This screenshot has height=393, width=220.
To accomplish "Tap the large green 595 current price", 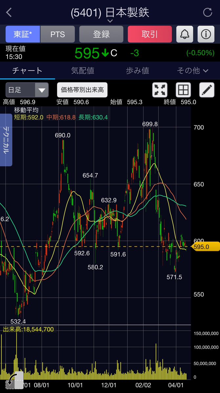I will click(x=87, y=53).
